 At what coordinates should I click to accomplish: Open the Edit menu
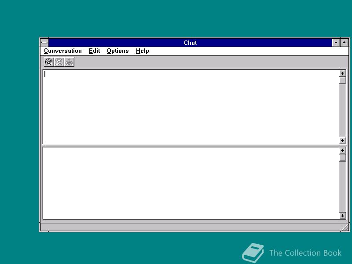(94, 51)
